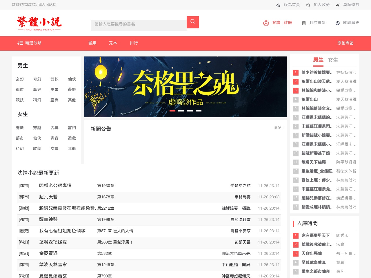
Task: Click 更多 + in 新聞公告
Action: tap(279, 127)
